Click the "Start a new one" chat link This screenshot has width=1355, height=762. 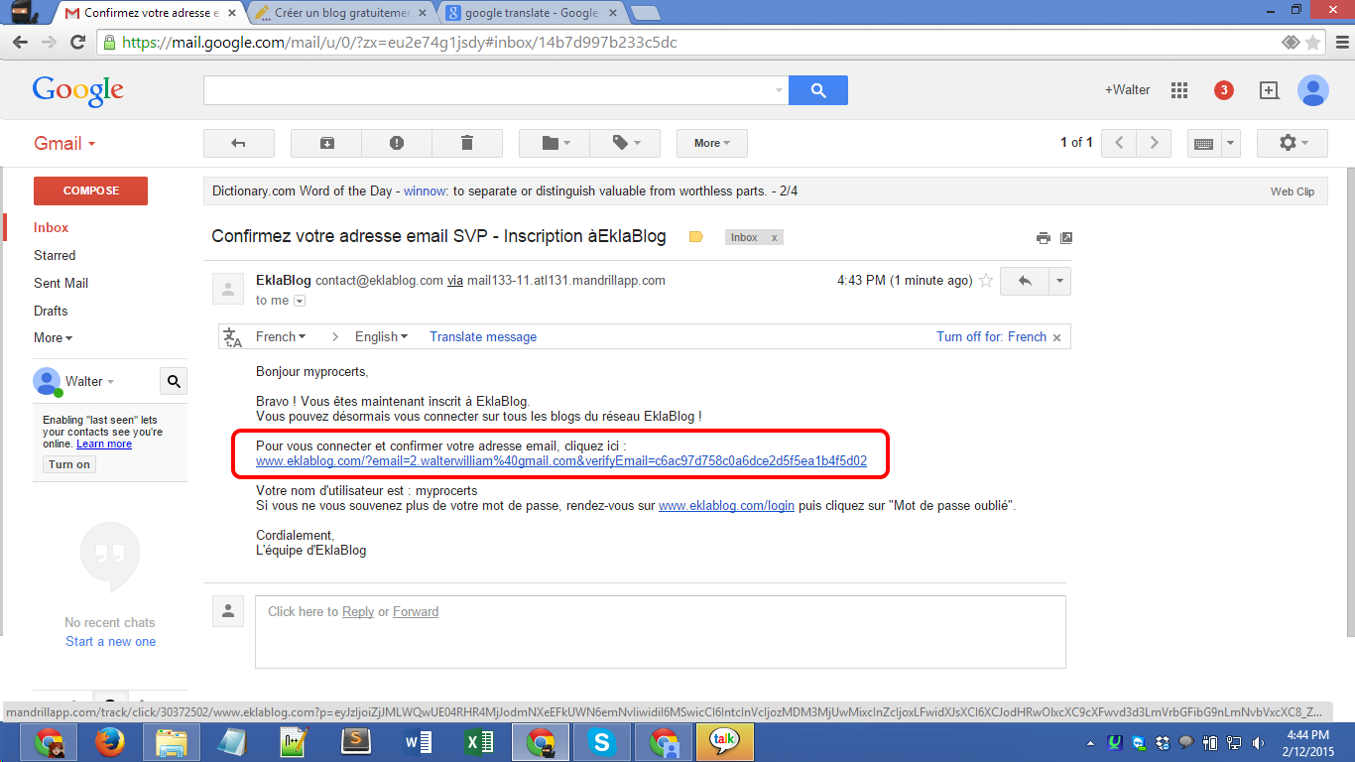click(x=111, y=641)
